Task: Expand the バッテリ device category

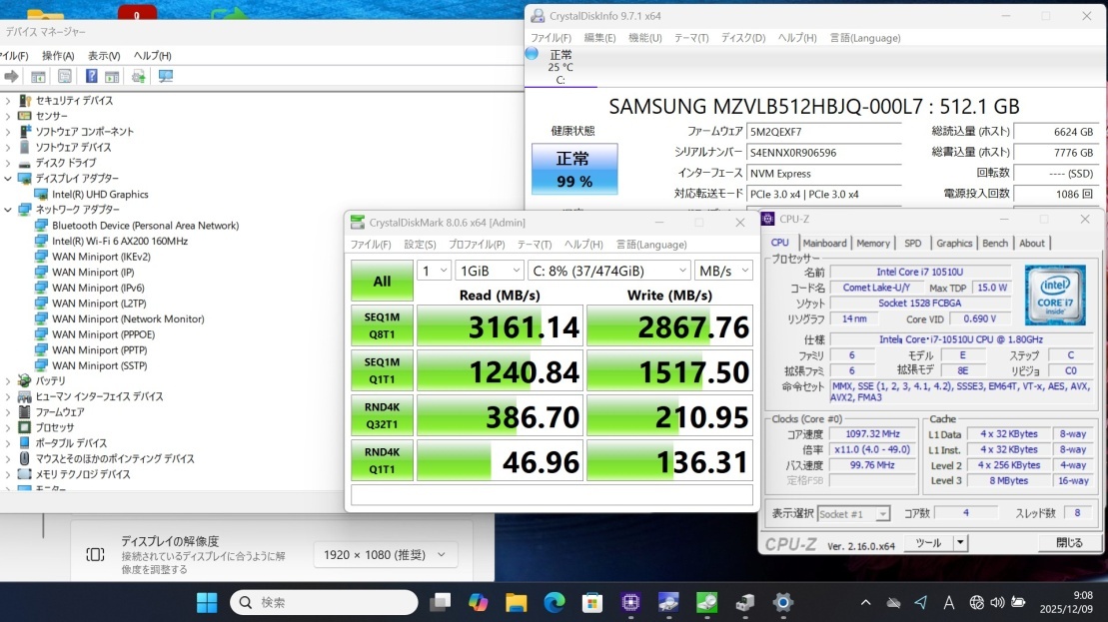Action: click(8, 381)
